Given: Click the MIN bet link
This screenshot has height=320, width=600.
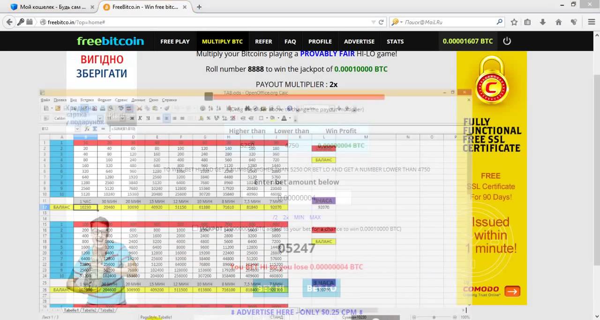Looking at the screenshot, I should pos(299,217).
